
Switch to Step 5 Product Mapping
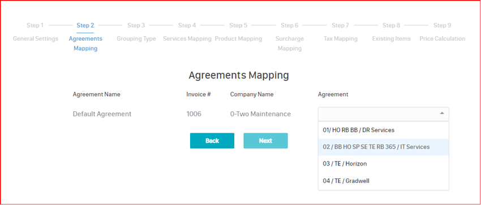pyautogui.click(x=238, y=32)
